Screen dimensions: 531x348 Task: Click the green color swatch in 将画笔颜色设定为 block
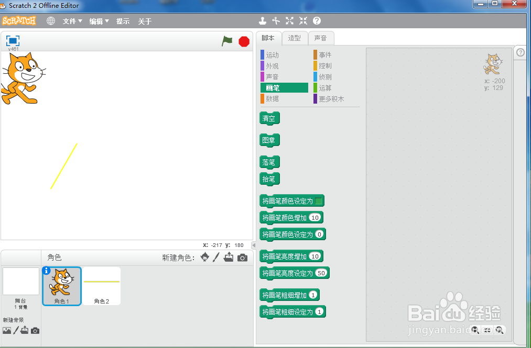(x=319, y=200)
